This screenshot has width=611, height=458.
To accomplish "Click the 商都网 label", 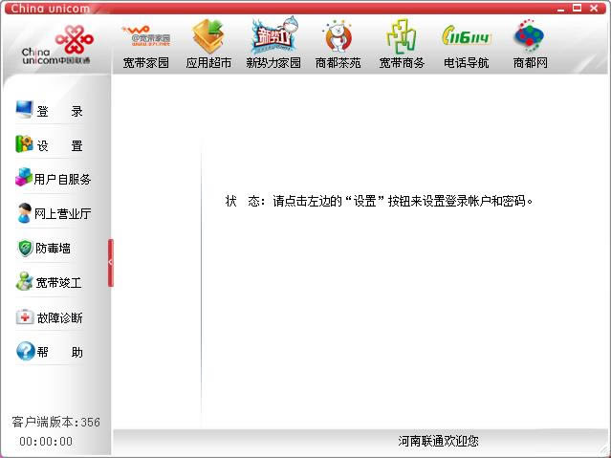I will tap(530, 63).
